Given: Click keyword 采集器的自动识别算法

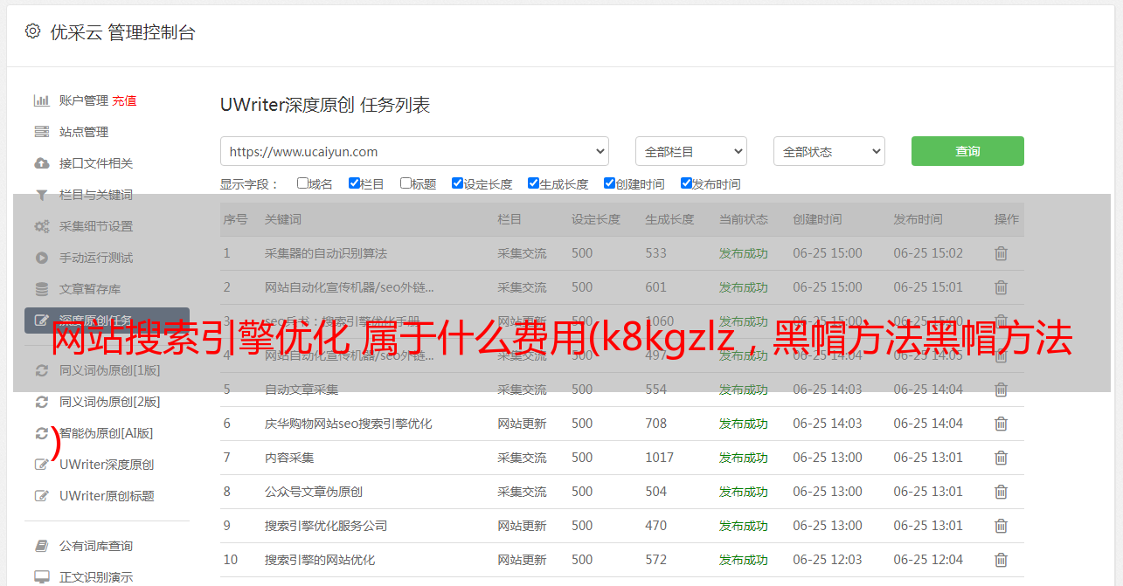Looking at the screenshot, I should [326, 253].
